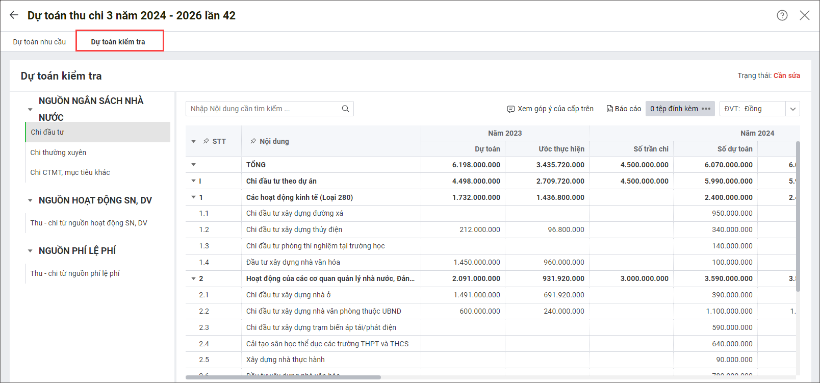Image resolution: width=820 pixels, height=383 pixels.
Task: Open the ĐVT unit dropdown
Action: (792, 109)
